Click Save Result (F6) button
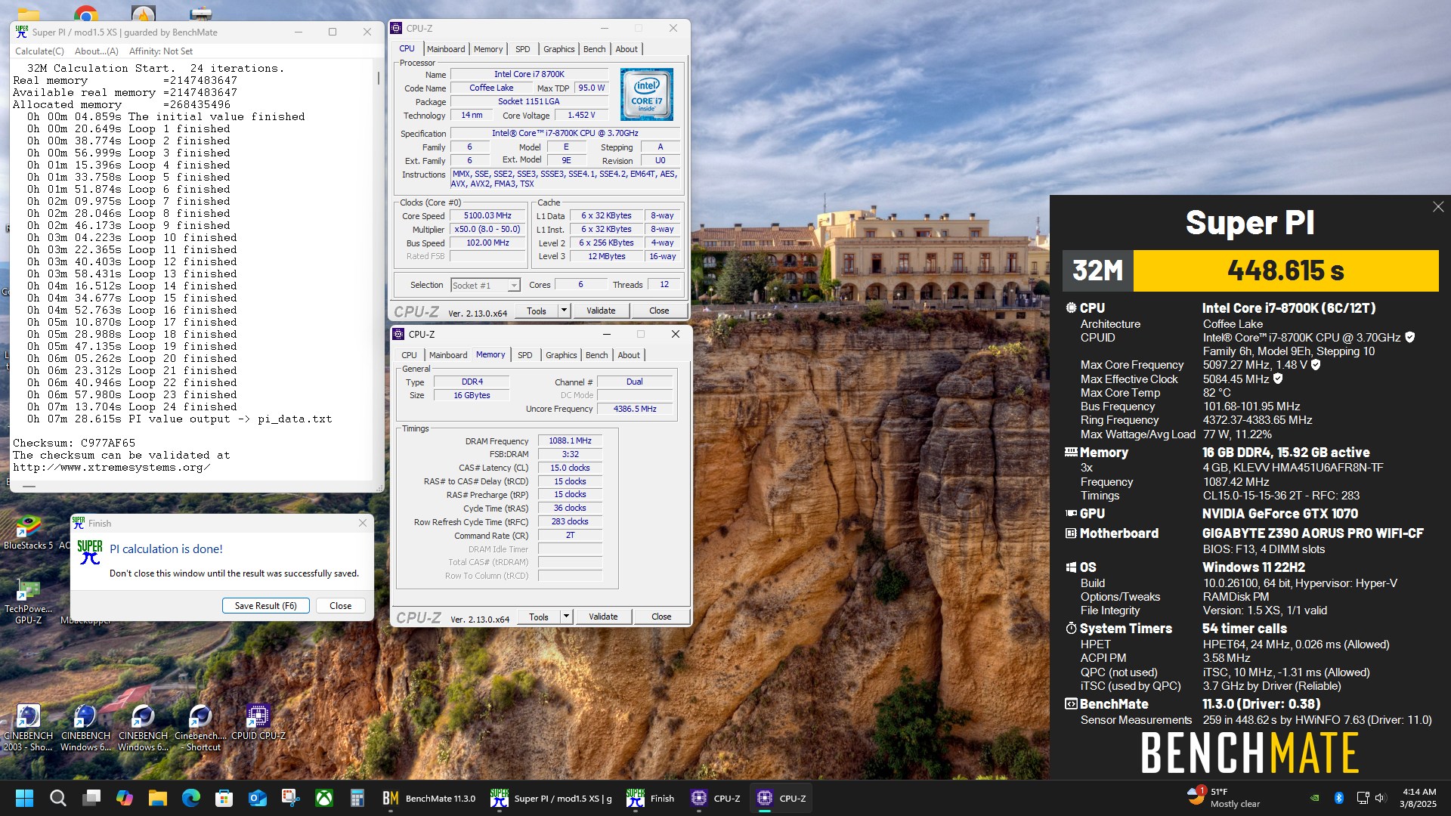Screen dimensions: 1451x816 (266, 606)
